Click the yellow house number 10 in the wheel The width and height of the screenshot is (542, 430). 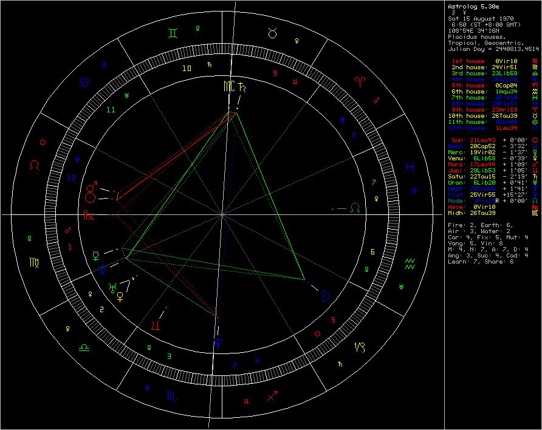tap(187, 68)
